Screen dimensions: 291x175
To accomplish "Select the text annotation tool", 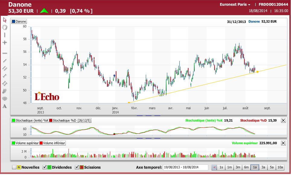I will coord(5,106).
